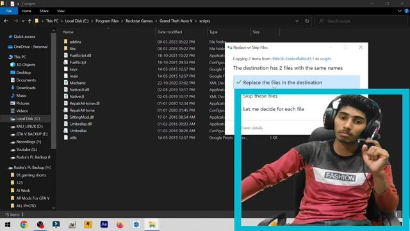This screenshot has height=231, width=410.
Task: Click Fewer details in the dialog
Action: (x=252, y=128)
